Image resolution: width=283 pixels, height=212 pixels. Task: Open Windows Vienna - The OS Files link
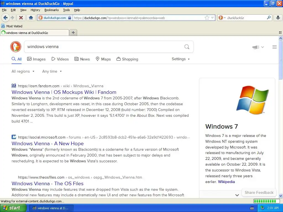coord(48,184)
